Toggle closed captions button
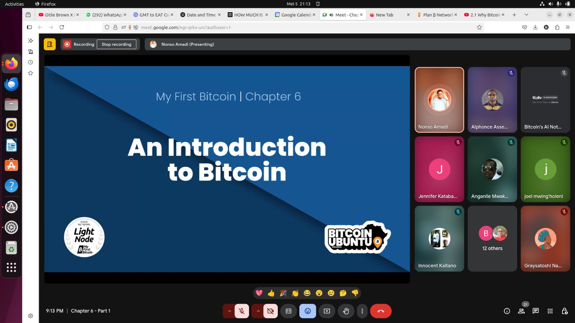 coord(289,311)
